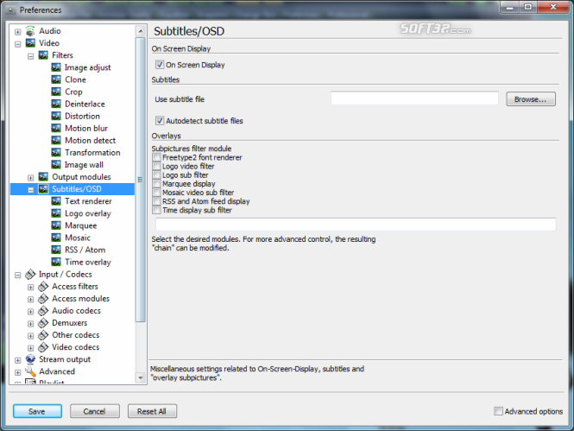Click the Demuxers diamond icon
The height and width of the screenshot is (431, 574).
(x=43, y=323)
